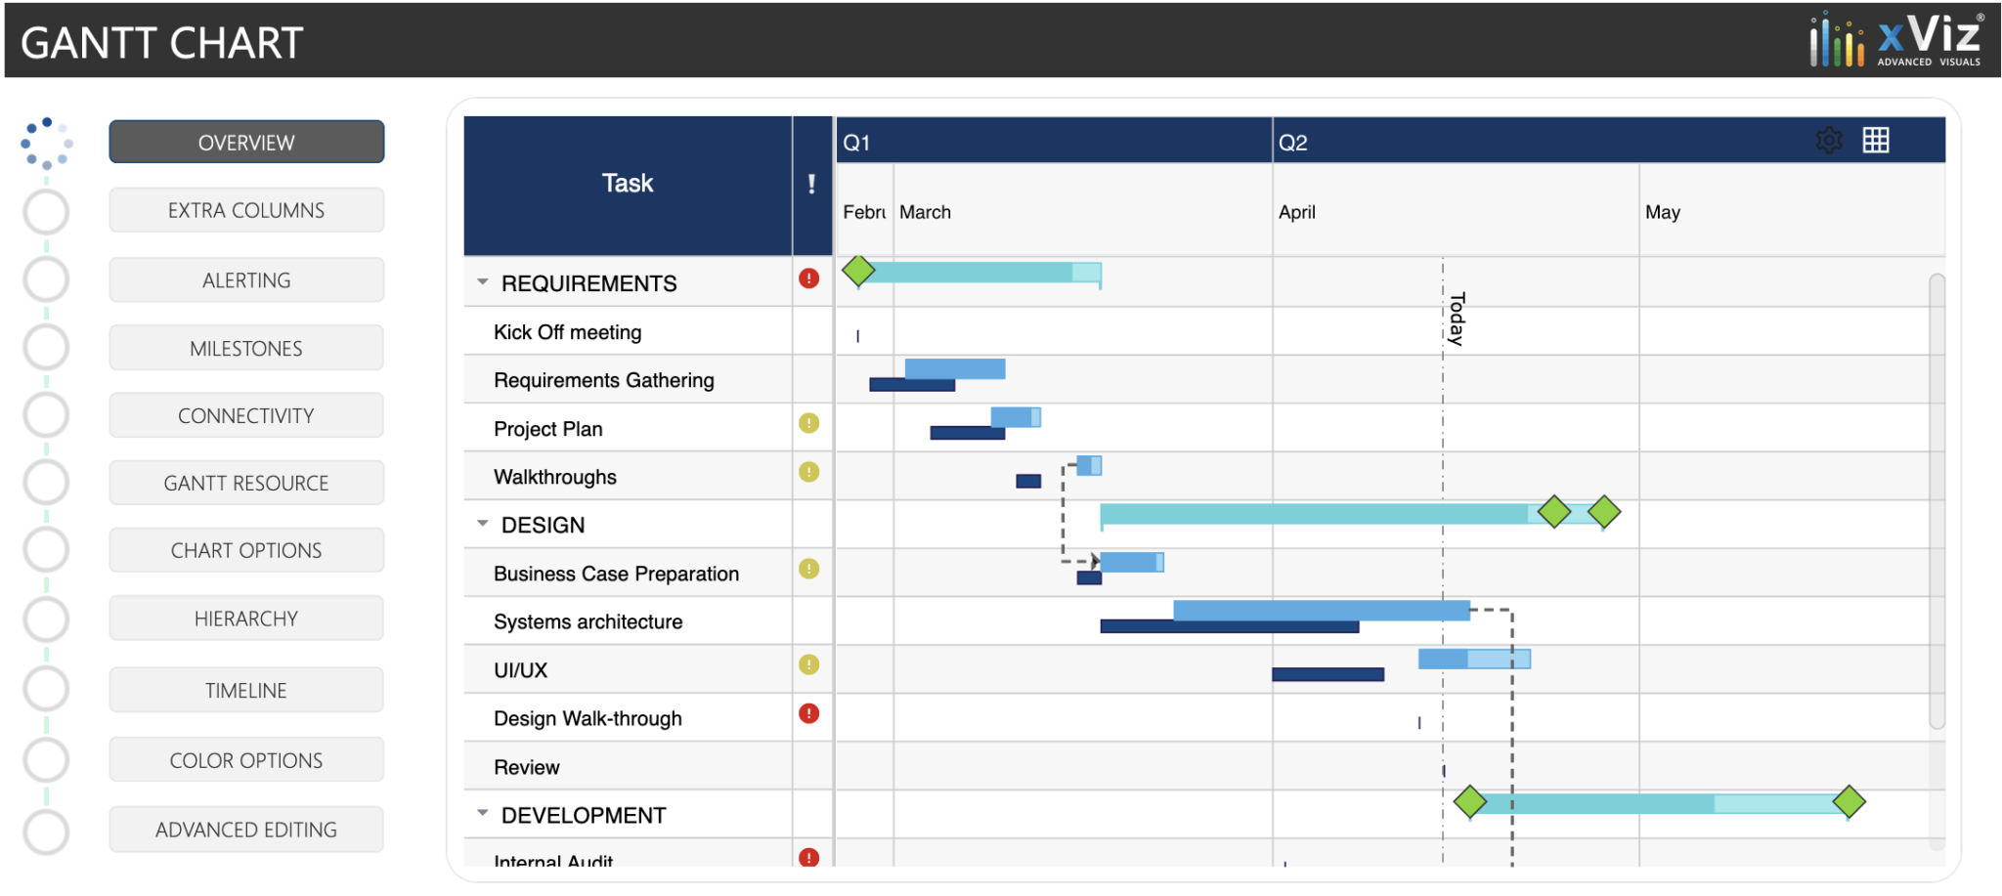
Task: Click the yellow warning icon on Business Case Preparation
Action: (x=808, y=570)
